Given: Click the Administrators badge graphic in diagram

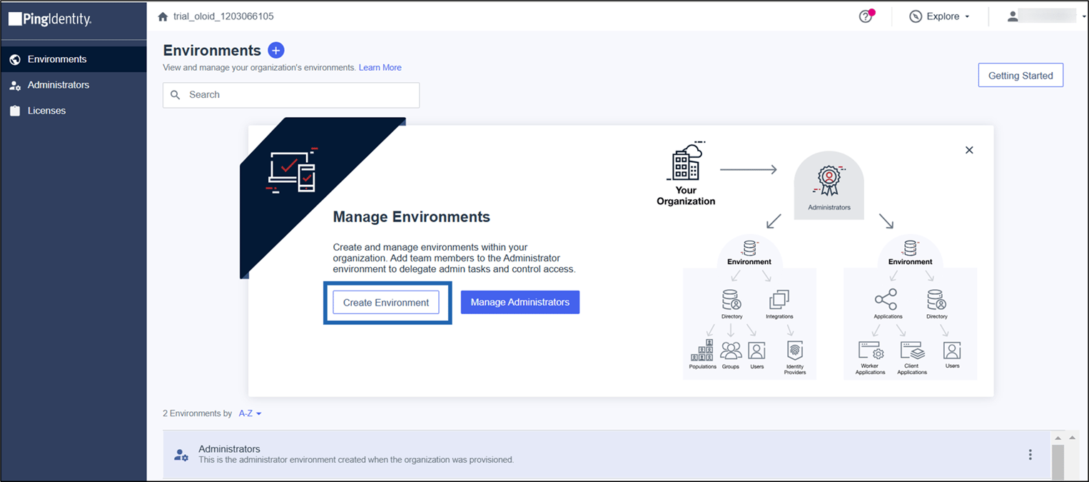Looking at the screenshot, I should [x=829, y=182].
